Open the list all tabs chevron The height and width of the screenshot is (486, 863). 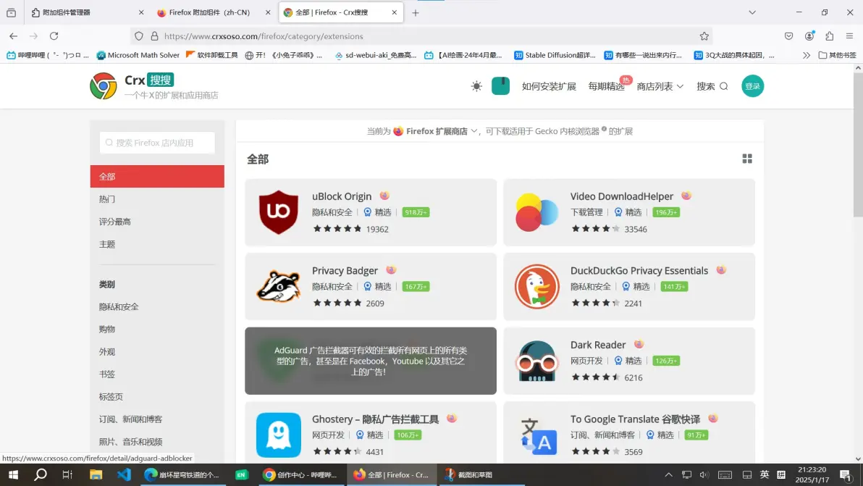[x=752, y=12]
